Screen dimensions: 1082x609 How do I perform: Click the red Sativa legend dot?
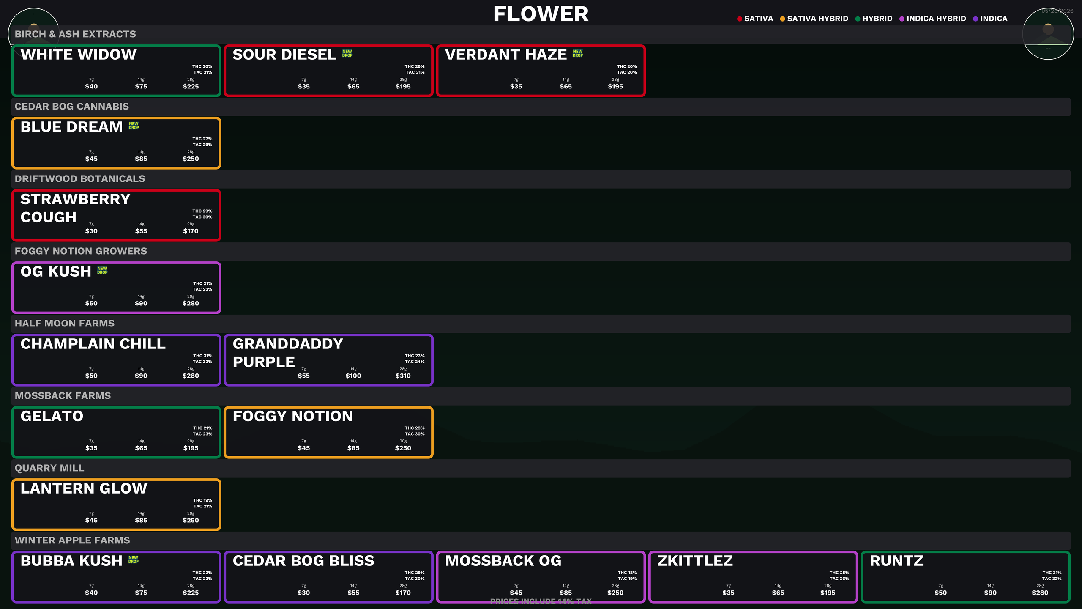740,19
